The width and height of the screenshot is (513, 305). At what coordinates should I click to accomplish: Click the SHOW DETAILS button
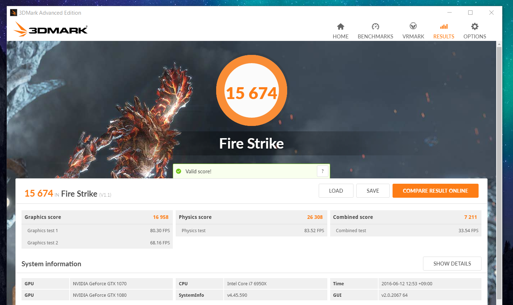pos(452,264)
